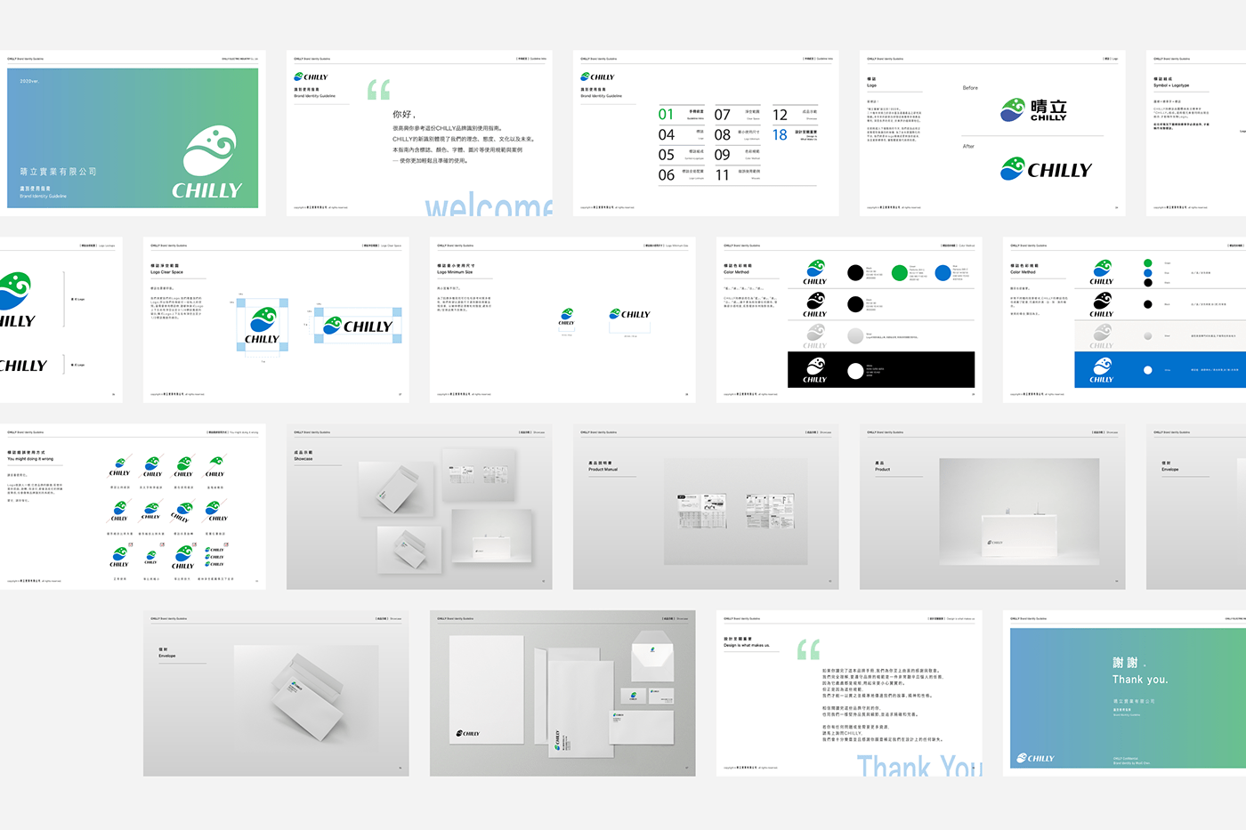Open the welcome greeting slide

pos(419,133)
